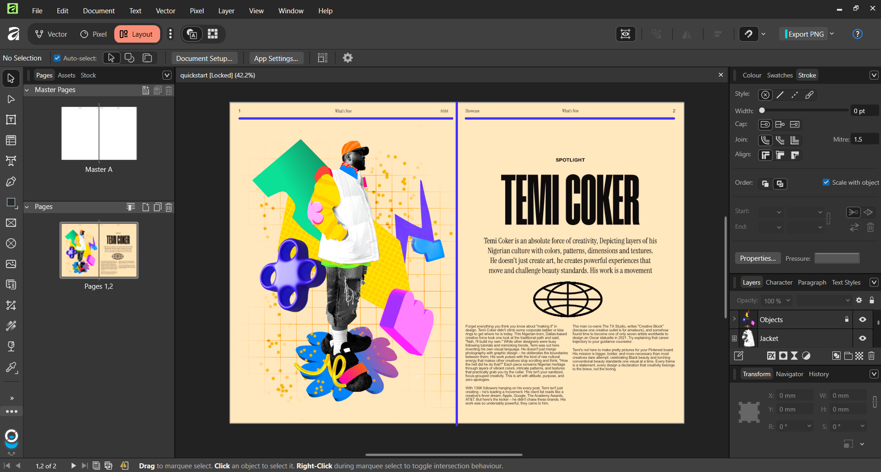
Task: Delete the selected page with trash icon
Action: 169,207
